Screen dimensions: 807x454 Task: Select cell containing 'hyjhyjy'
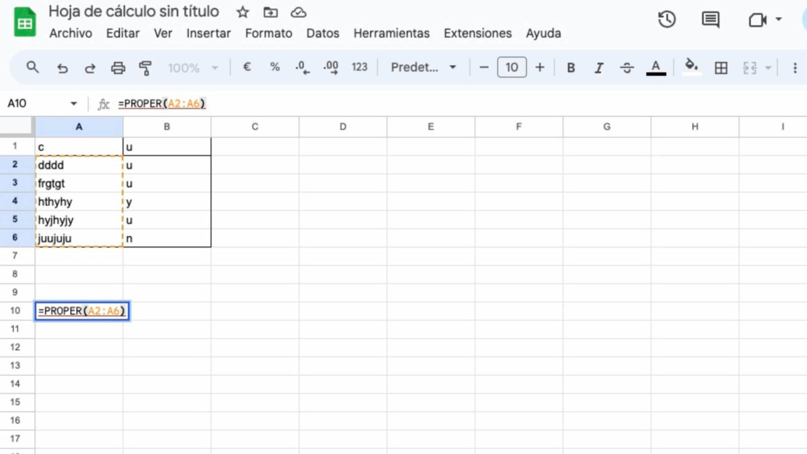79,219
